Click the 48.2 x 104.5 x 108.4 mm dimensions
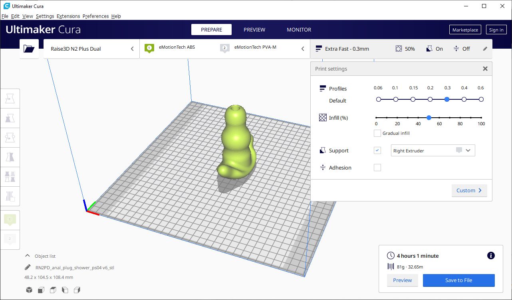The image size is (512, 300). click(x=49, y=277)
